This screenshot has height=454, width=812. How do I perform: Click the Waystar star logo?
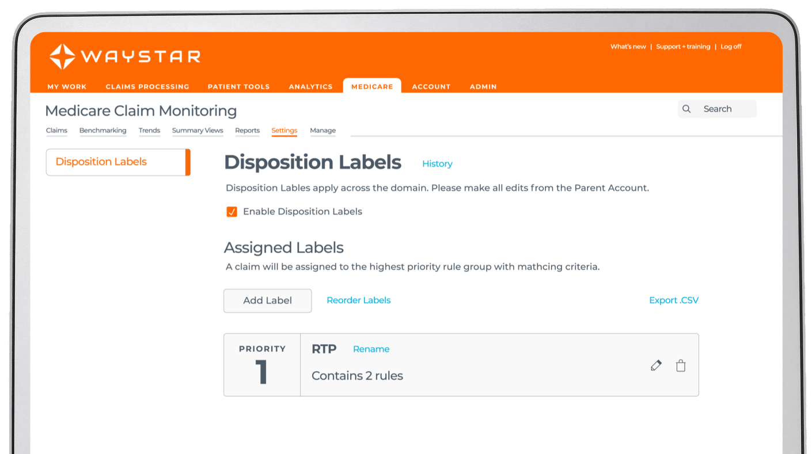62,56
